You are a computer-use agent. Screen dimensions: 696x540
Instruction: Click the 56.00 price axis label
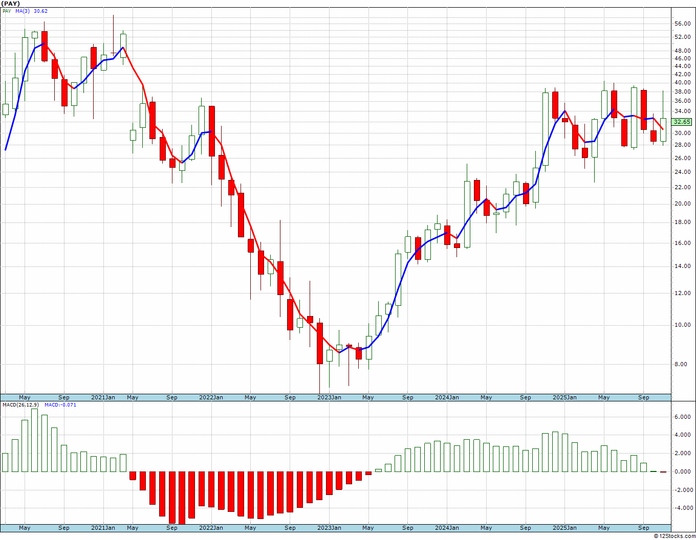click(x=683, y=24)
